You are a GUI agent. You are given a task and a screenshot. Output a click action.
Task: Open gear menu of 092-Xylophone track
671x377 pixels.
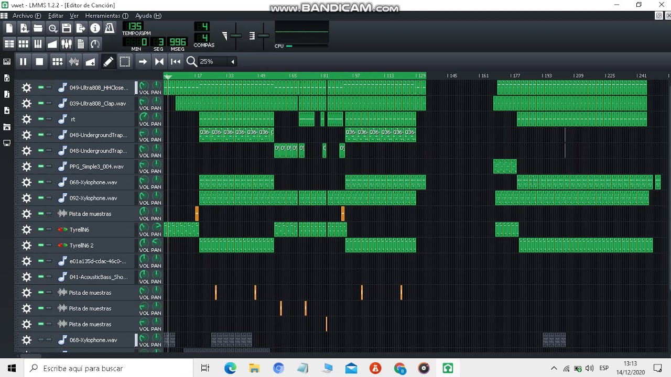tap(26, 198)
